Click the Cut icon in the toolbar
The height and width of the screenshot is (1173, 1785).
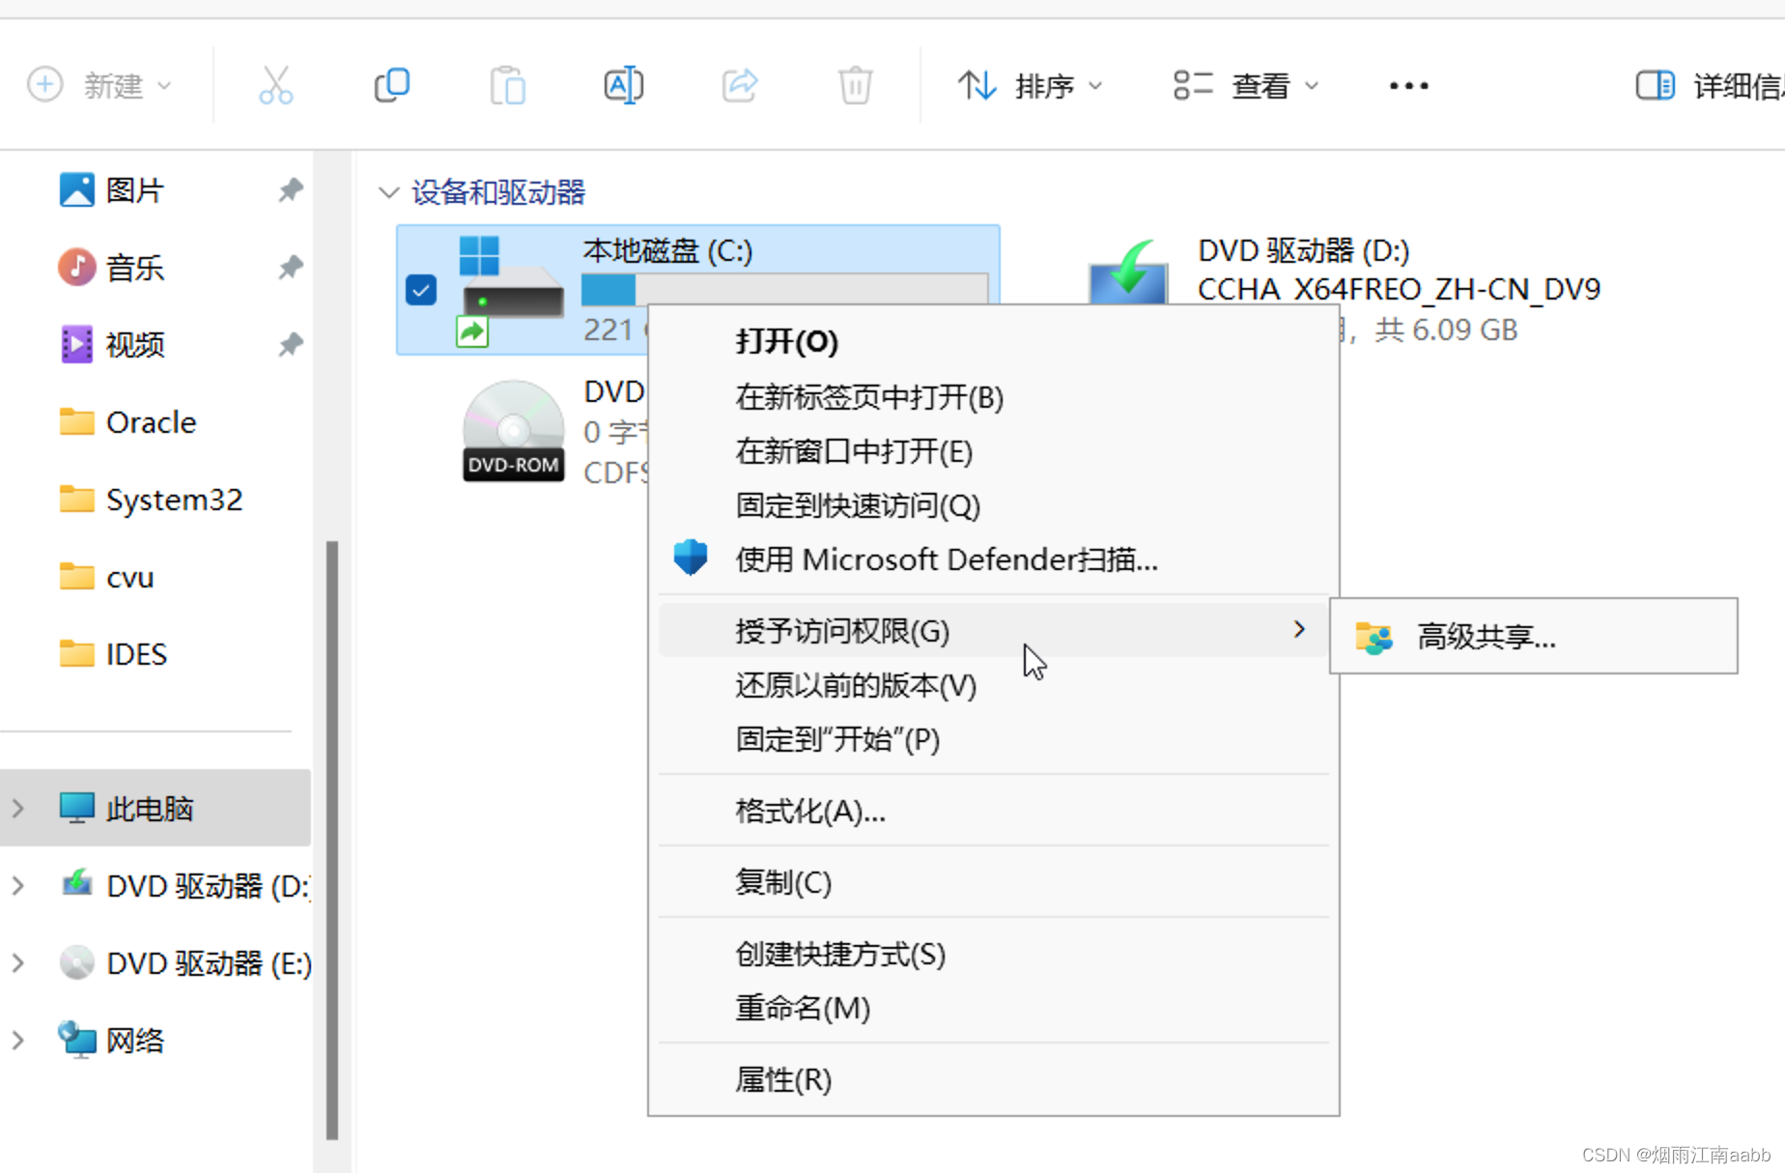coord(276,85)
